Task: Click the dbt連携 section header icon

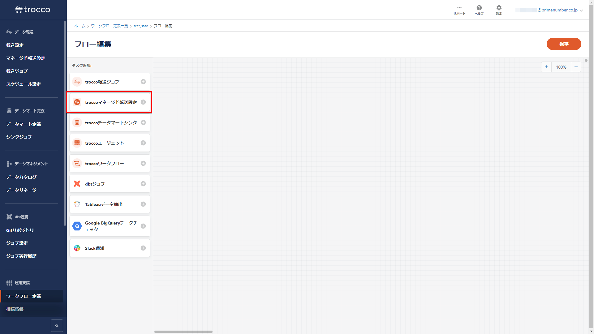Action: point(9,217)
